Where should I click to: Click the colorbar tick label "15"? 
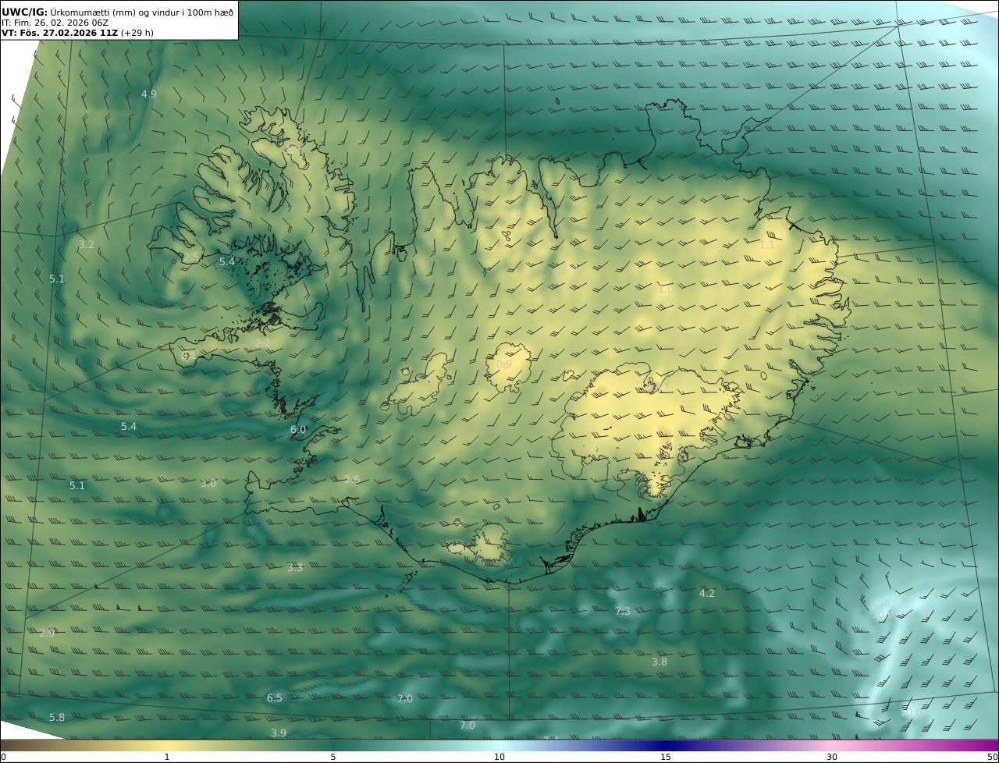pos(666,757)
